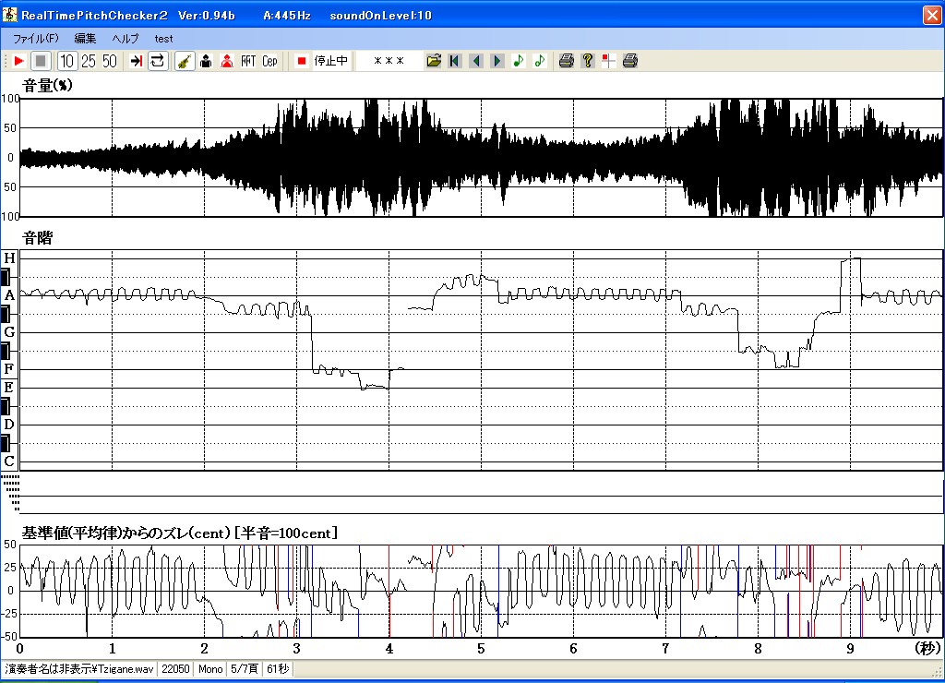Click the red crosshair cursor icon

[x=609, y=61]
